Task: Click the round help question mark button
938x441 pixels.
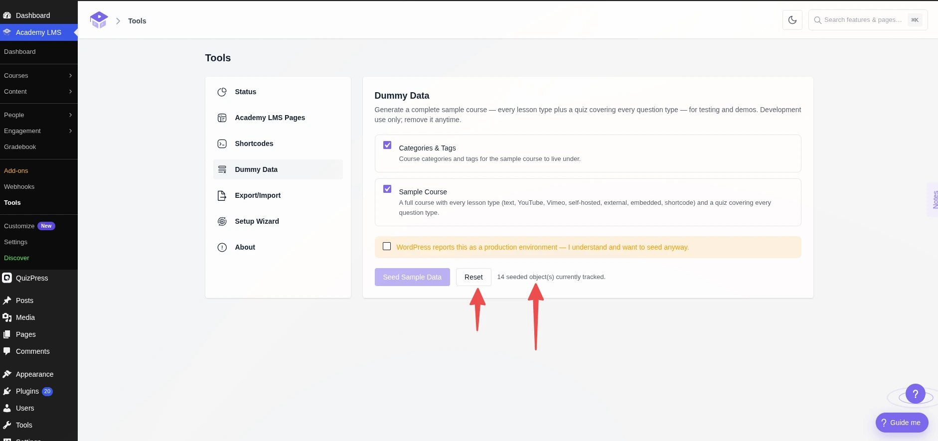Action: [916, 394]
